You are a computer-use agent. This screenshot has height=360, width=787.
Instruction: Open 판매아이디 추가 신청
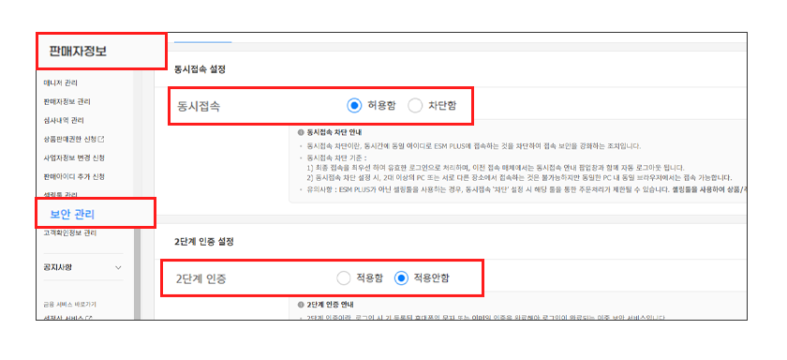pos(74,177)
